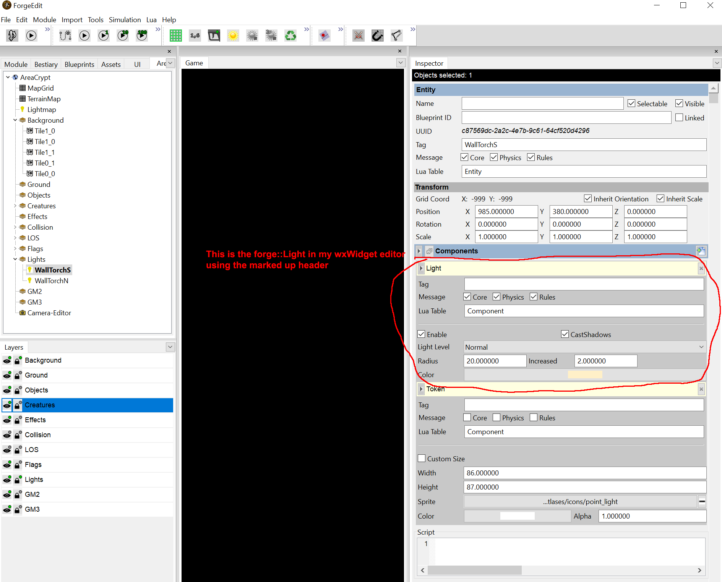The height and width of the screenshot is (582, 722).
Task: Click the minus button beside Sprite field
Action: 702,501
